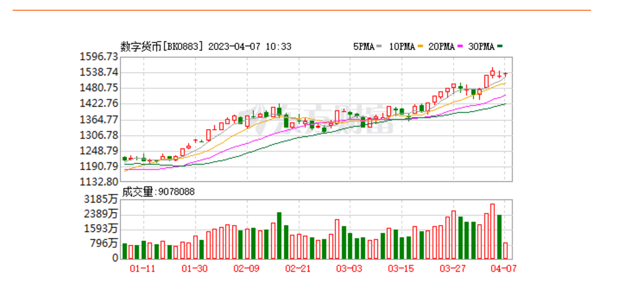
Task: Click the 04-07 date axis label
Action: (x=504, y=268)
